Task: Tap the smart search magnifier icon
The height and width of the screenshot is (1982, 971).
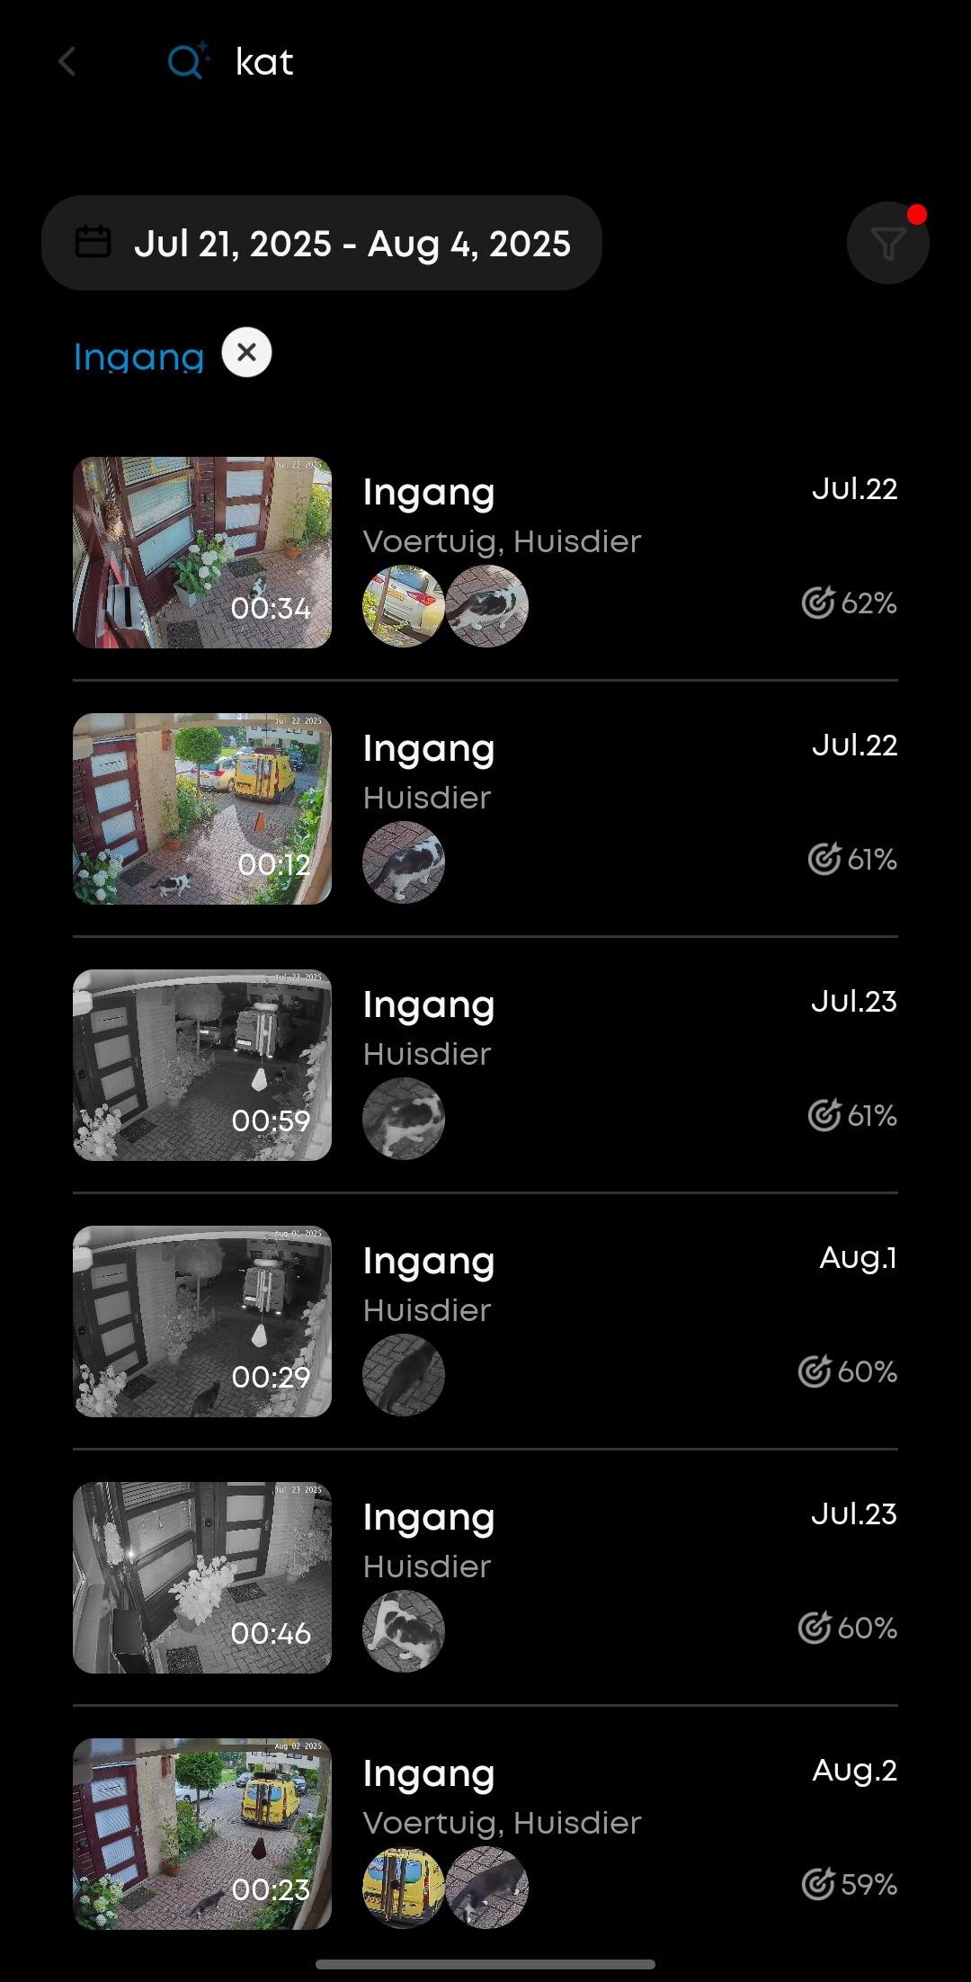Action: point(187,61)
